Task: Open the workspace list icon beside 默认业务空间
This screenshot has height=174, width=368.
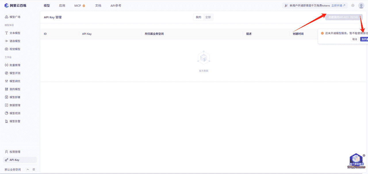Action: click(34, 169)
